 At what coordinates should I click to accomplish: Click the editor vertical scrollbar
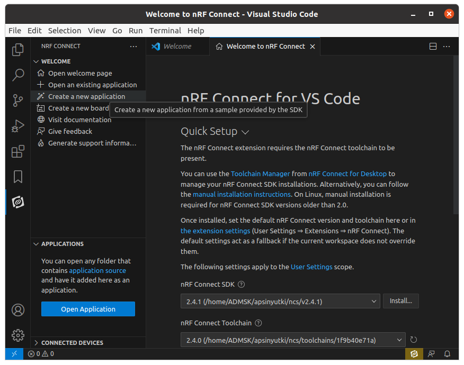tap(456, 135)
